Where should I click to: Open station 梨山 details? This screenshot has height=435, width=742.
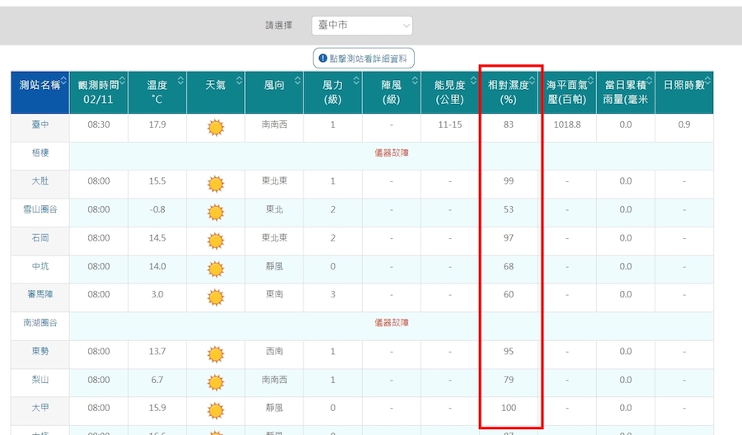tap(40, 379)
